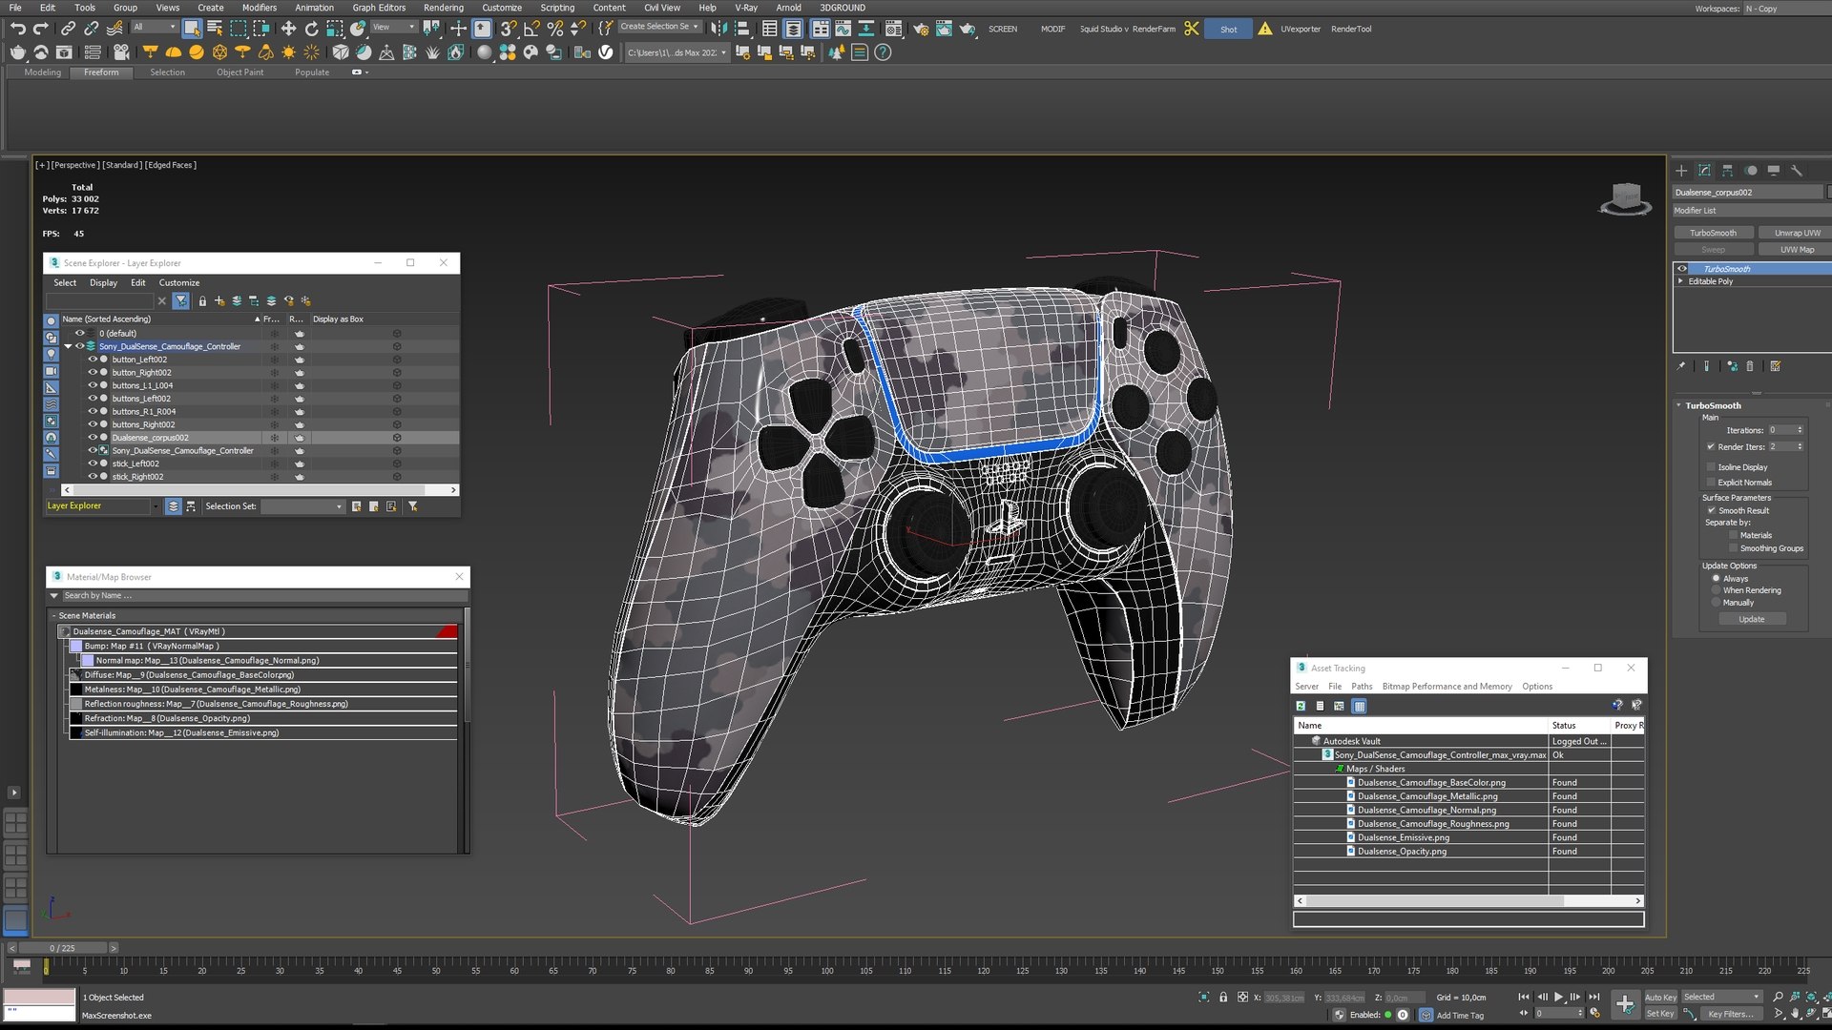Activate the Select and Scale tool
The width and height of the screenshot is (1832, 1030).
click(x=334, y=29)
